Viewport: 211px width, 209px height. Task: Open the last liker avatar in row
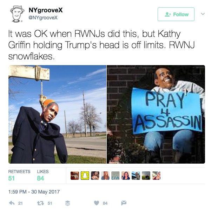tap(156, 176)
